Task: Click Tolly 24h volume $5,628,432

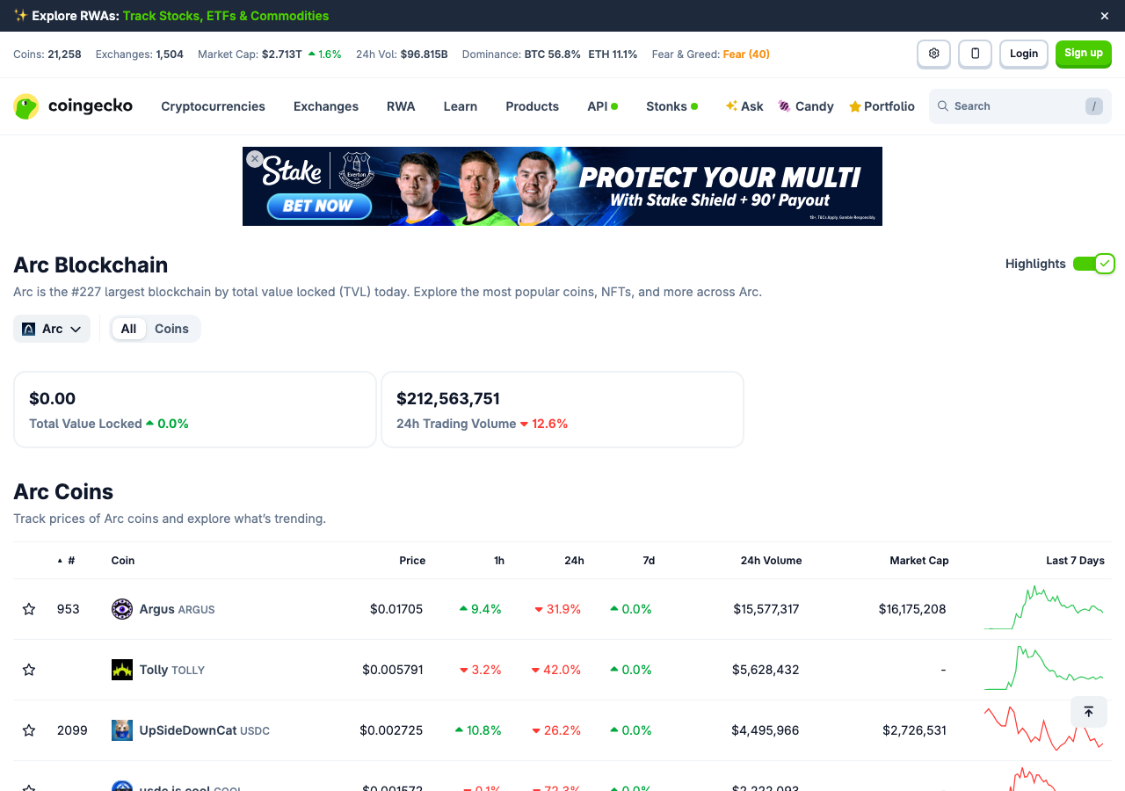Action: (x=766, y=670)
